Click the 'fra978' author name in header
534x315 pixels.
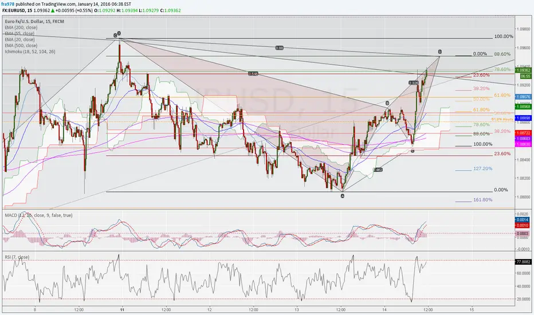[8, 4]
